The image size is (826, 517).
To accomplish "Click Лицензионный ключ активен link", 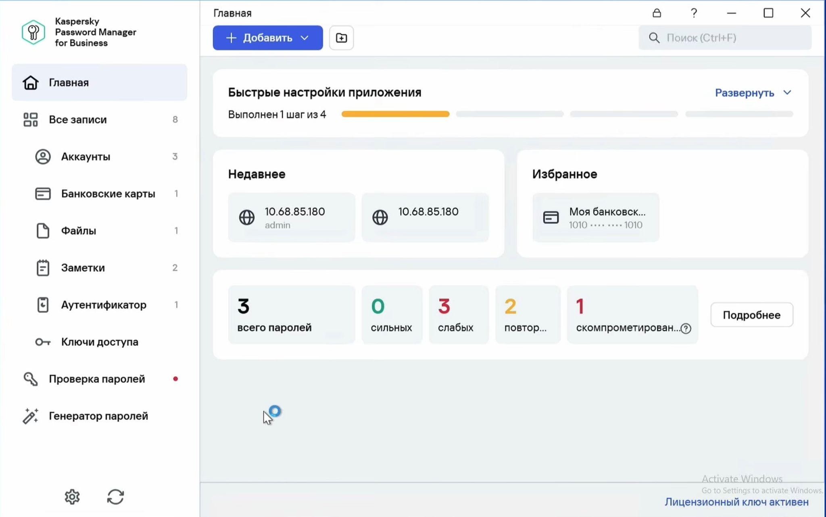I will 736,502.
